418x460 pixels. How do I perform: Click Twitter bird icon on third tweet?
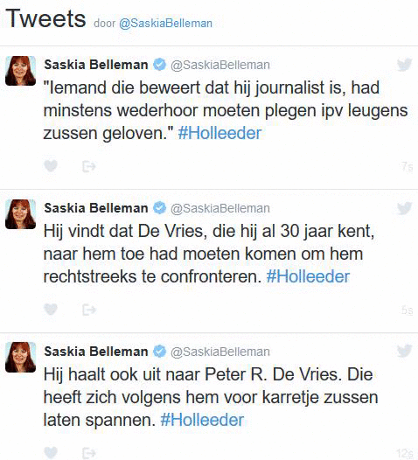(x=405, y=352)
